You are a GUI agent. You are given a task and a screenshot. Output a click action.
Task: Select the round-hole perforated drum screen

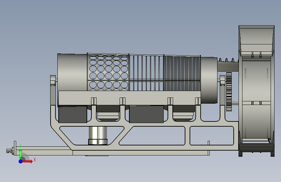(x=108, y=72)
